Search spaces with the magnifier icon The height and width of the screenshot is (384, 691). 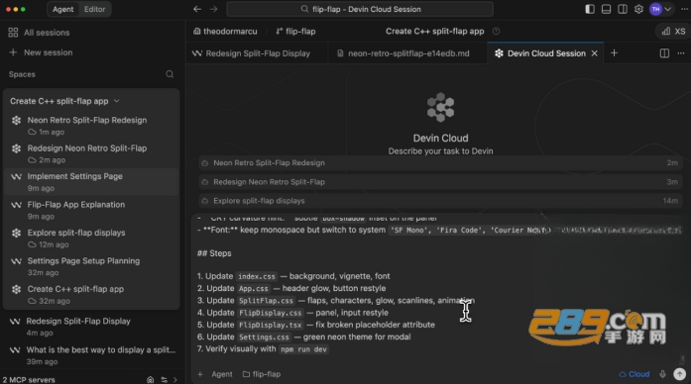[x=170, y=74]
